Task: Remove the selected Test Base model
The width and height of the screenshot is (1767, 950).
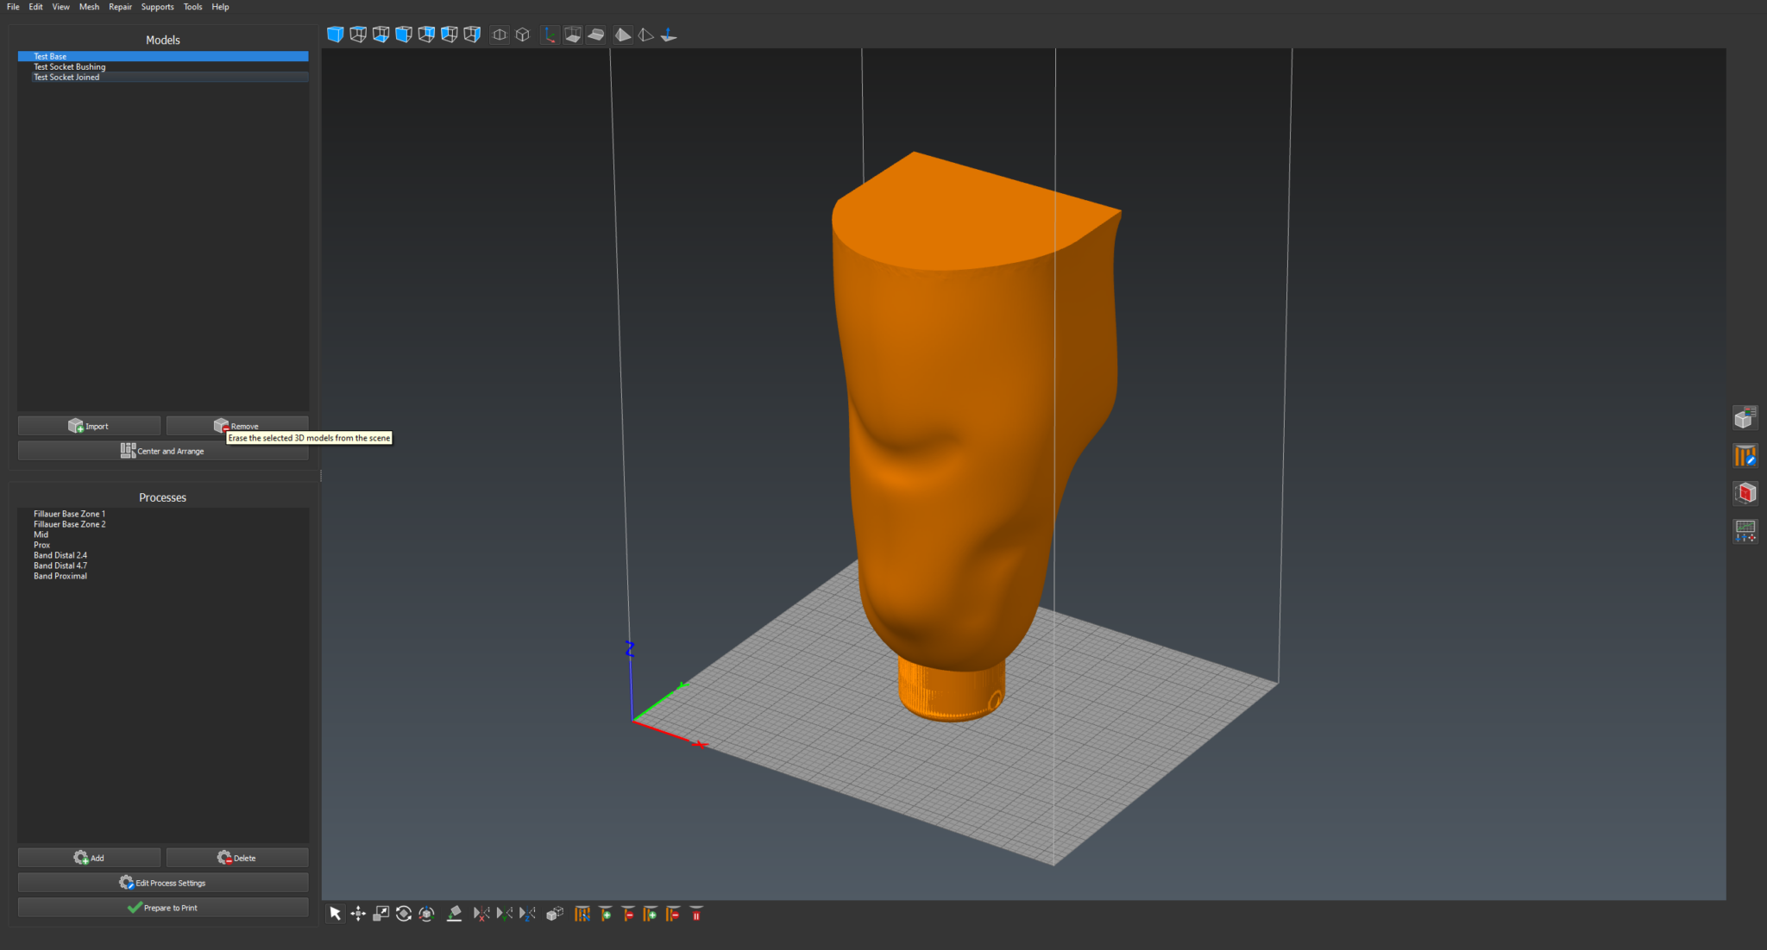Action: pos(237,425)
